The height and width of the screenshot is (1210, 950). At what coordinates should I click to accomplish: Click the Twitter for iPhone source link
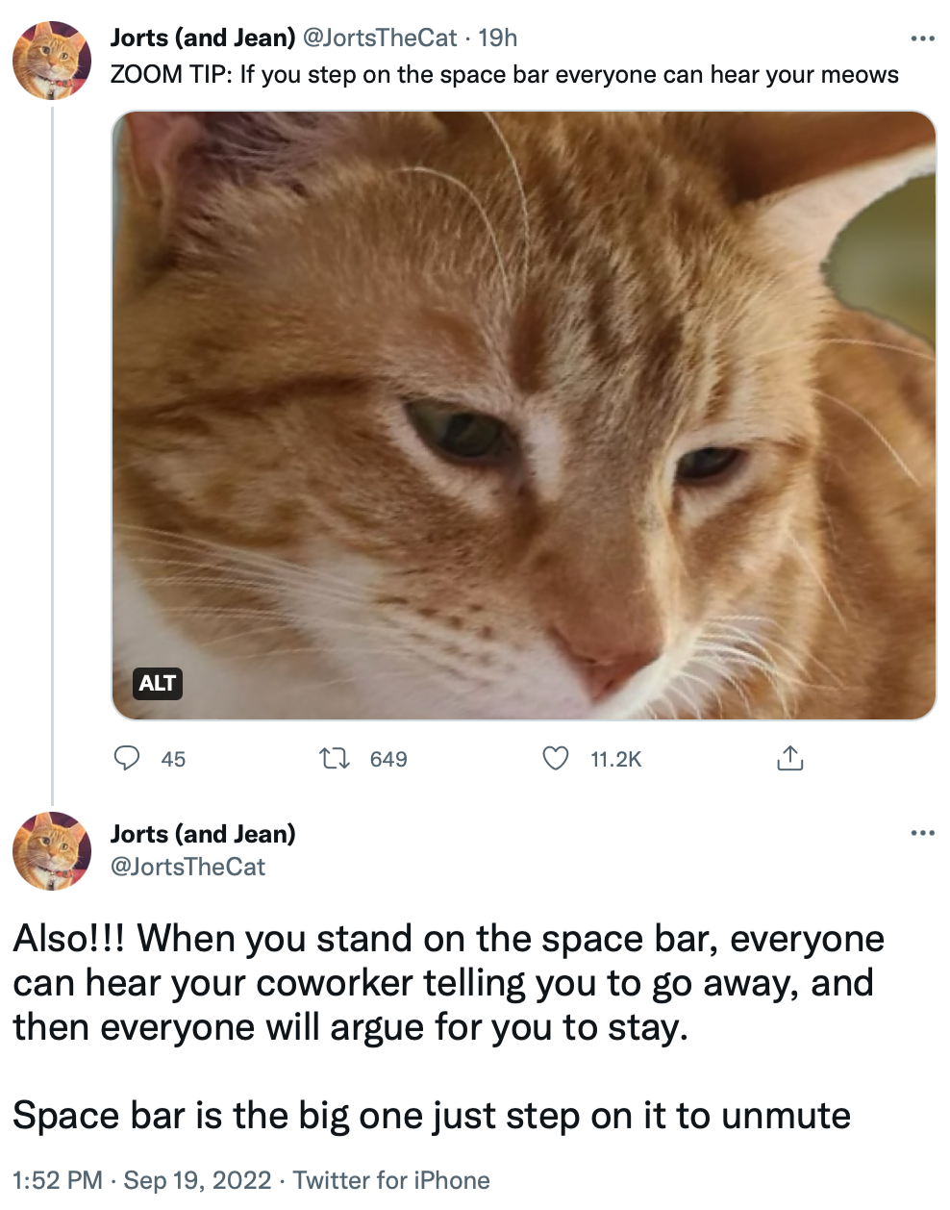391,1180
